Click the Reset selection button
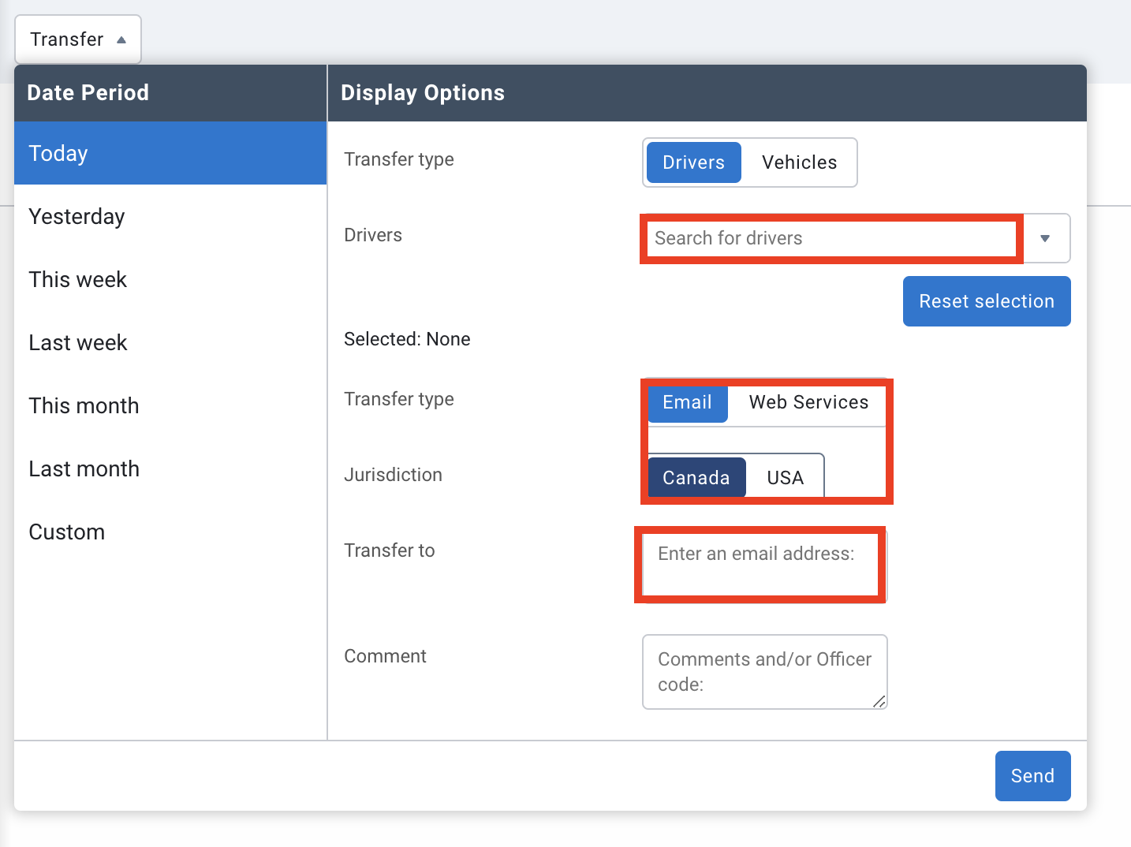The width and height of the screenshot is (1131, 847). [986, 301]
